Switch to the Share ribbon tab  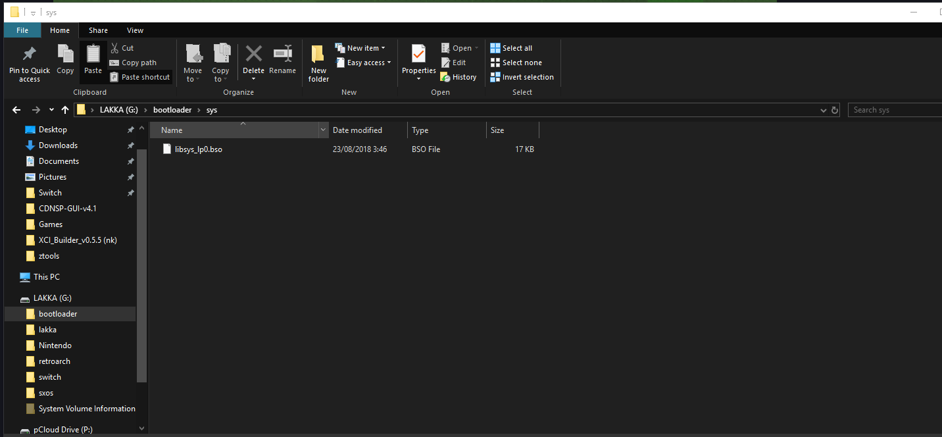pyautogui.click(x=99, y=30)
